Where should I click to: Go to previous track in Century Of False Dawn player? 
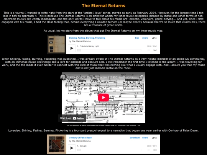click(x=148, y=150)
